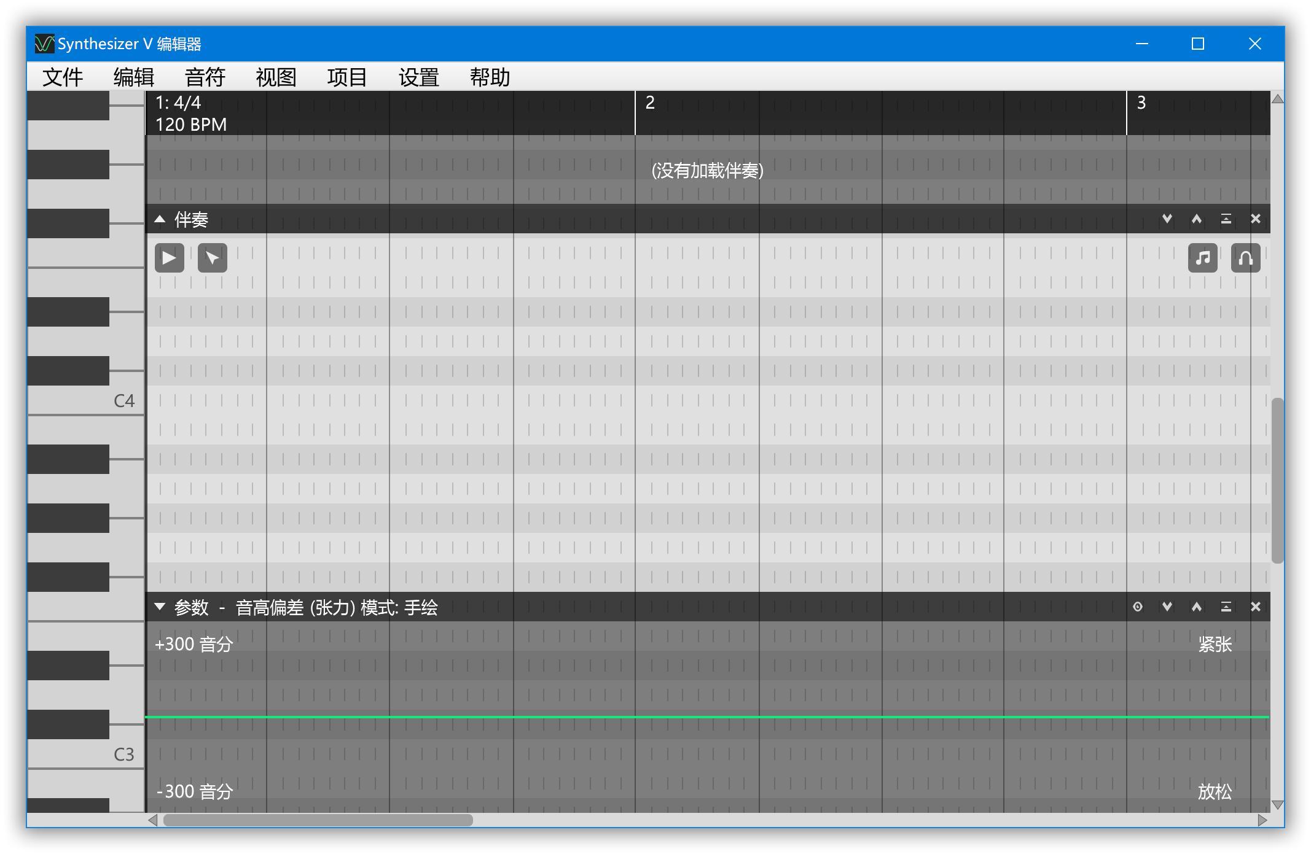Image resolution: width=1311 pixels, height=854 pixels.
Task: Click up chevron in 伴奏 panel header
Action: pos(1197,219)
